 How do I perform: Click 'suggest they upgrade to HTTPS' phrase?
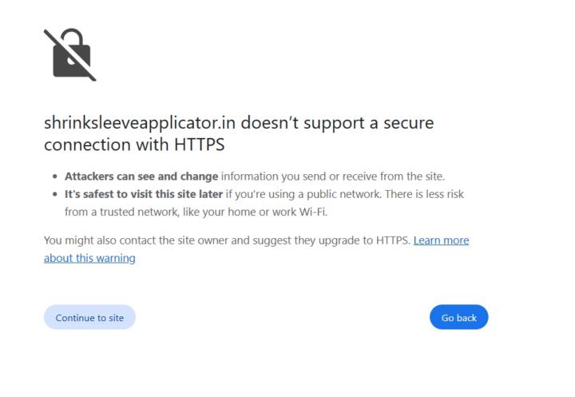click(x=334, y=240)
